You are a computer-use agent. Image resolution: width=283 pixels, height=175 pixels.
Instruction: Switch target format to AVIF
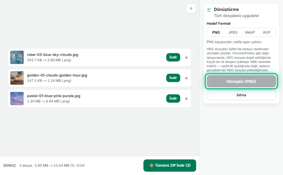point(266,32)
